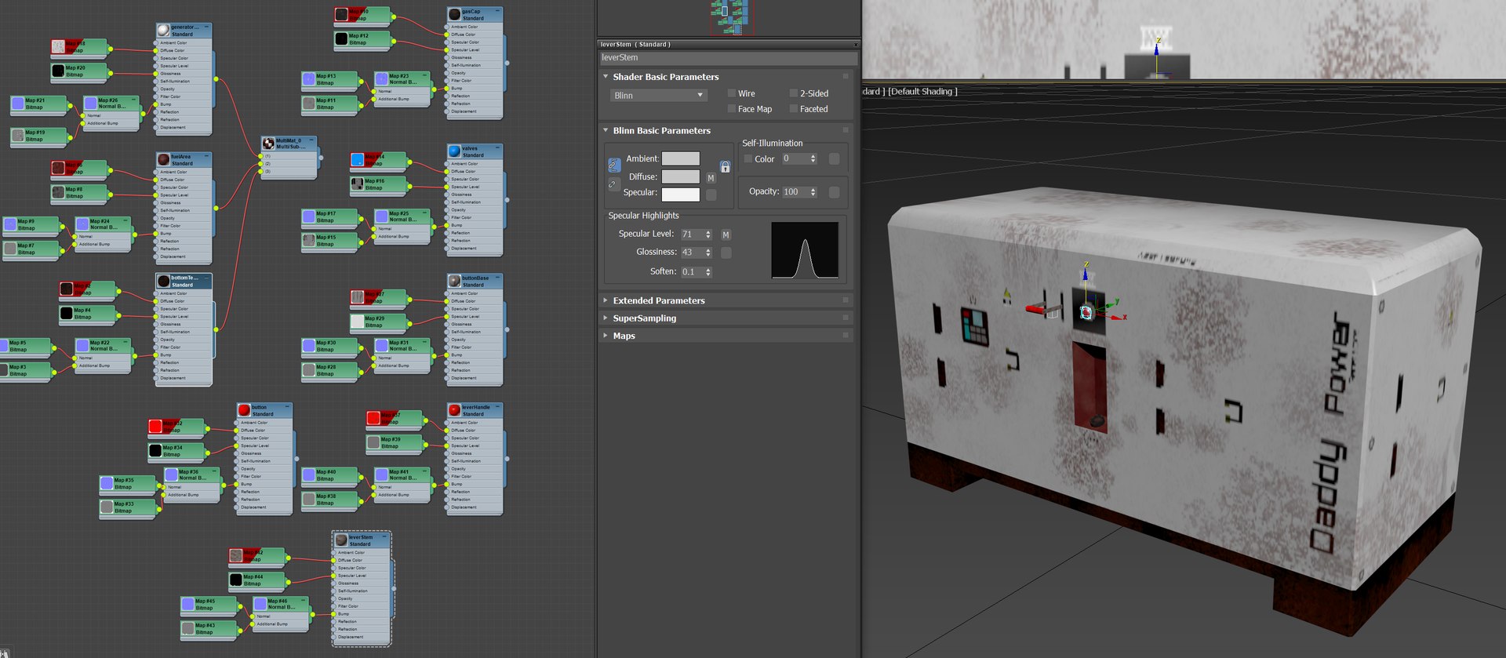Open the Diffuse map M button
The height and width of the screenshot is (658, 1506).
point(711,178)
